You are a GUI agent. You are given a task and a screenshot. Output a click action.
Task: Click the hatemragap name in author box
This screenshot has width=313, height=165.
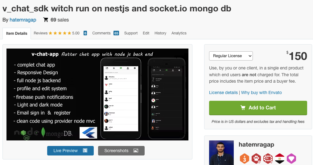pos(256,144)
